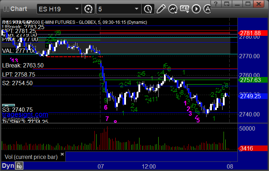Select the pencil drawing tools icon
The height and width of the screenshot is (171, 269).
point(161,9)
